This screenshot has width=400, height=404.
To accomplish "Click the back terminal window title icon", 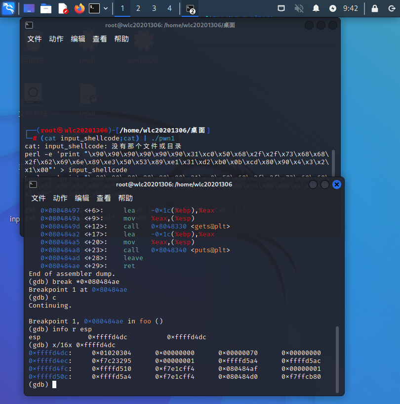I will tap(29, 25).
